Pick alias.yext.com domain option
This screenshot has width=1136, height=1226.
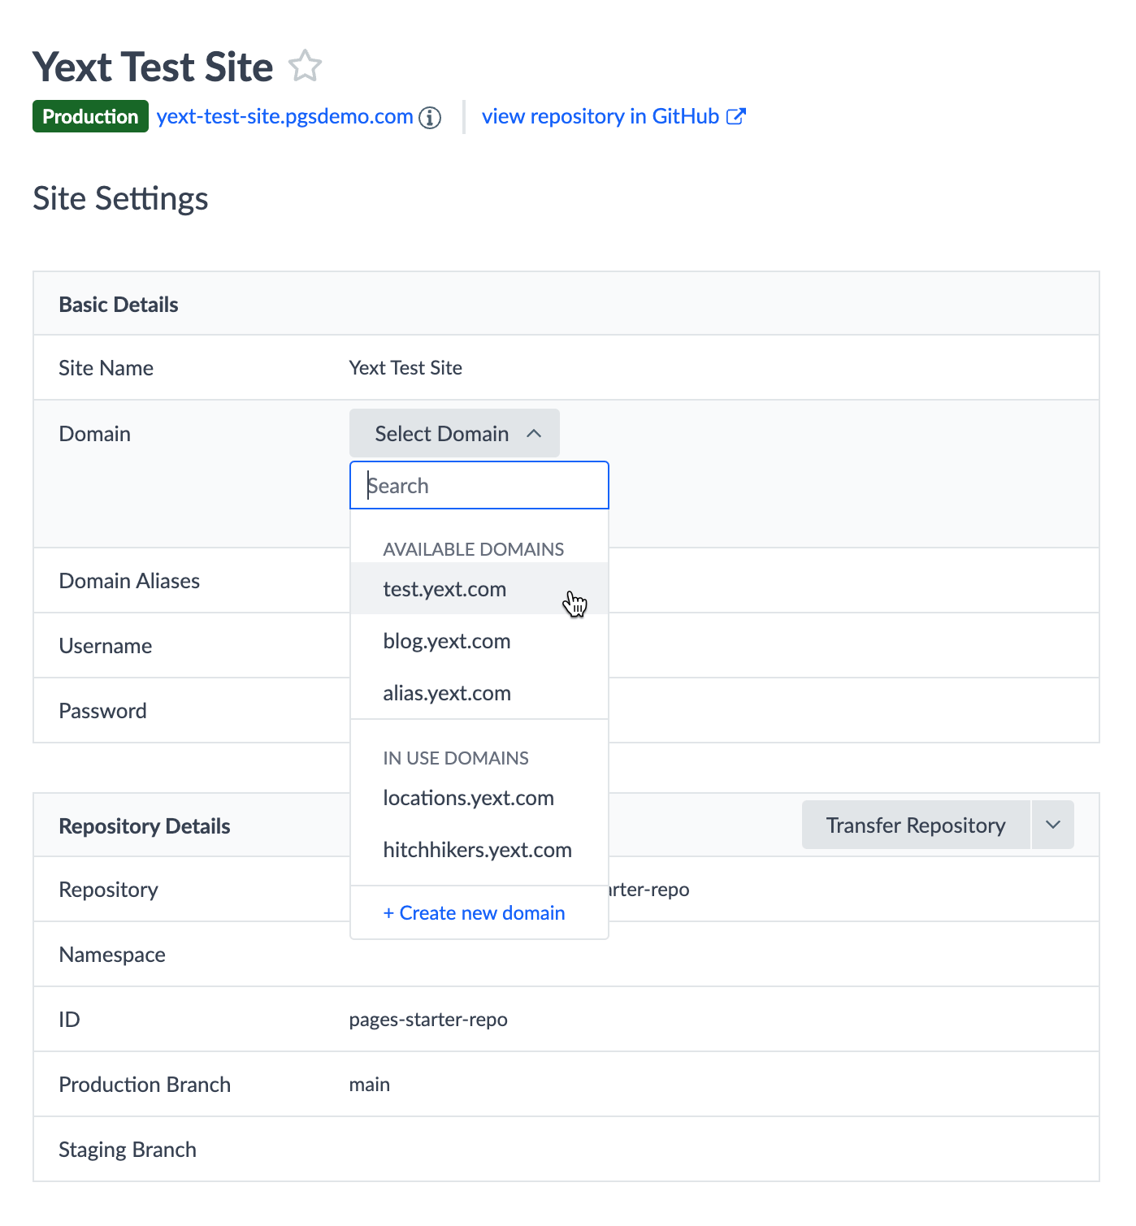tap(479, 692)
